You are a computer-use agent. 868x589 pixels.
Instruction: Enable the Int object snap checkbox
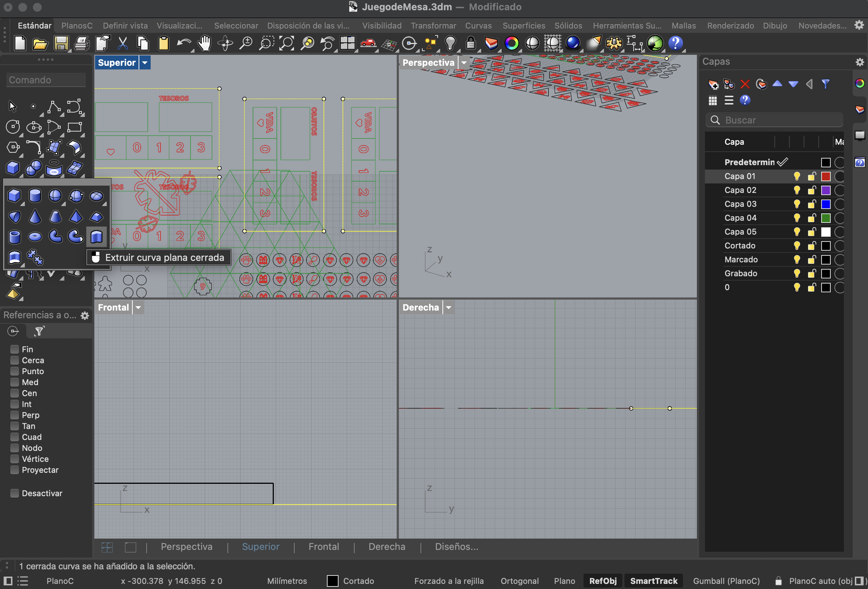[15, 404]
